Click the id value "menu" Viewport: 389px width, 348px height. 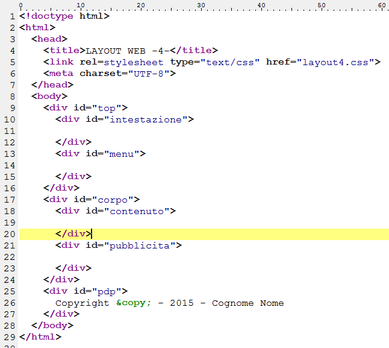pos(124,154)
